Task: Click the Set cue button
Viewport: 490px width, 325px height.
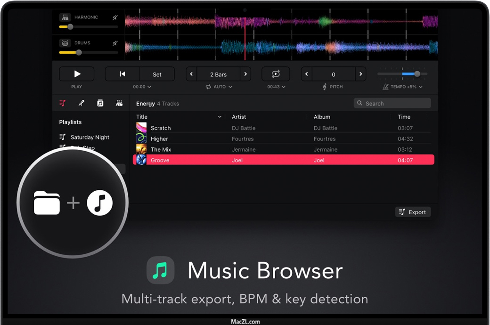Action: (157, 74)
